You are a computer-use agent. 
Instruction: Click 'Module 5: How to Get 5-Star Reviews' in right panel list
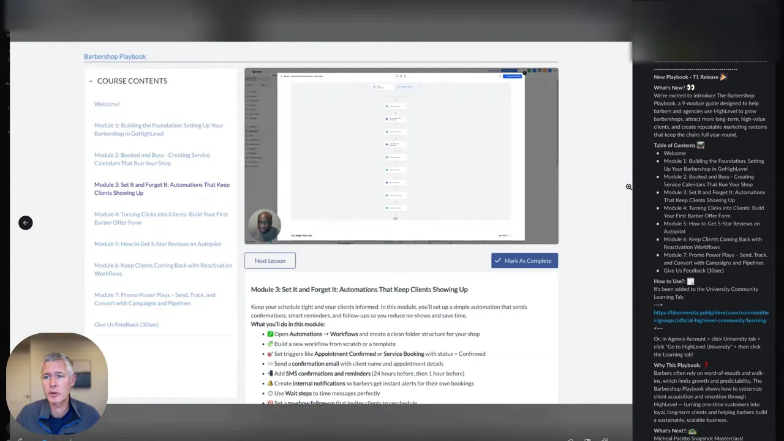tap(712, 228)
